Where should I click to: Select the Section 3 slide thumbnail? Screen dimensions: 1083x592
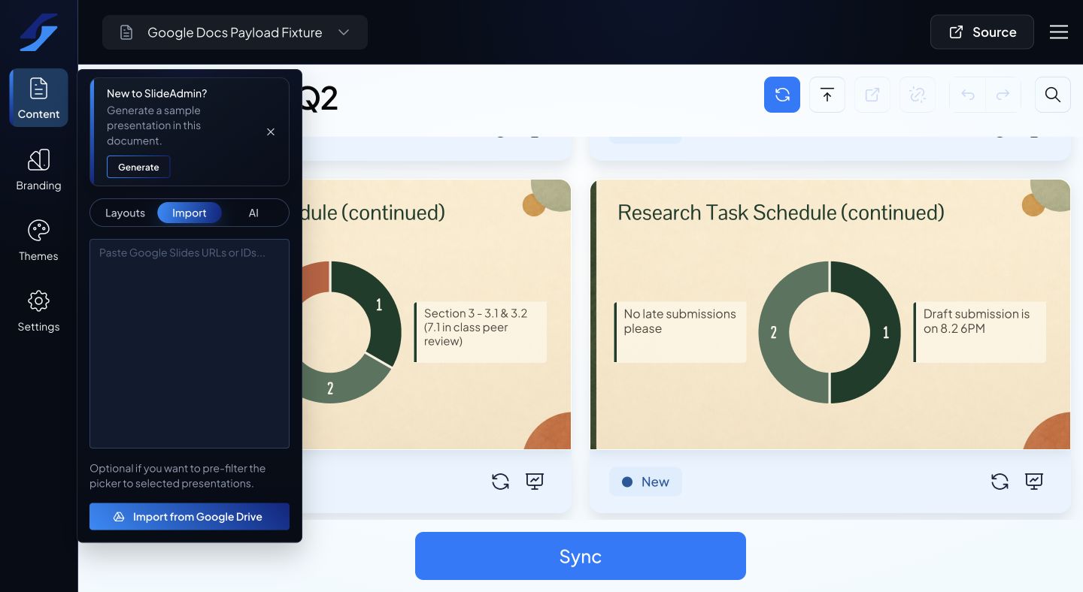click(436, 314)
